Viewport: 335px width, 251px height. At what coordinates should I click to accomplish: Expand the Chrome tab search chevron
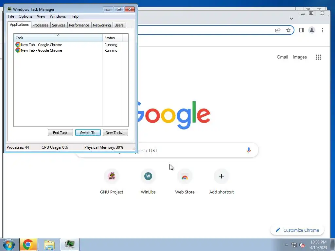tap(291, 19)
